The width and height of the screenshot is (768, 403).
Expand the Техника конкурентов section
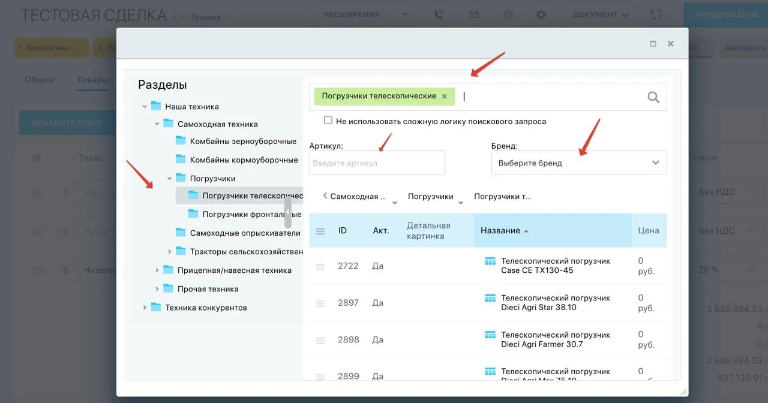145,308
